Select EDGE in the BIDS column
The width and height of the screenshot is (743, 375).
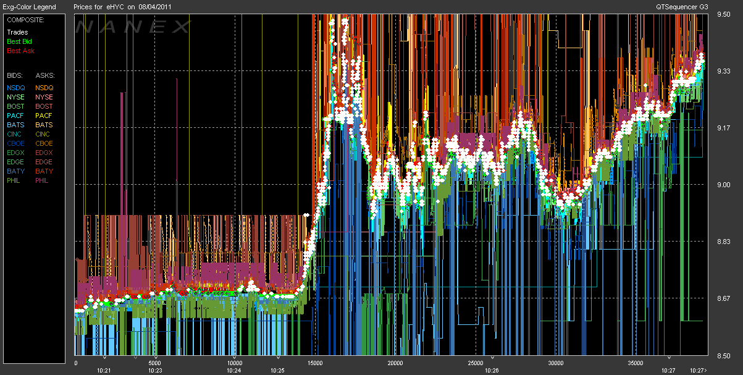pos(16,162)
